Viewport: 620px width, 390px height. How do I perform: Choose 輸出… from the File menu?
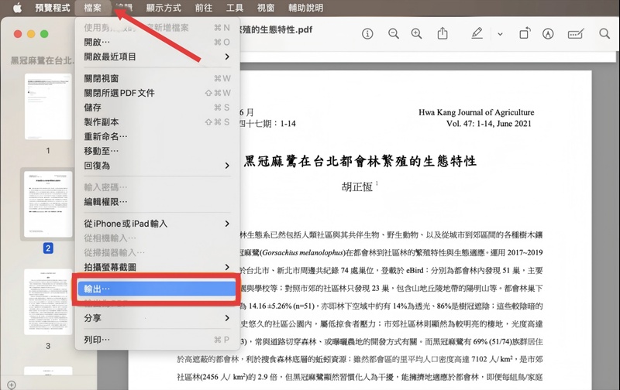(155, 289)
